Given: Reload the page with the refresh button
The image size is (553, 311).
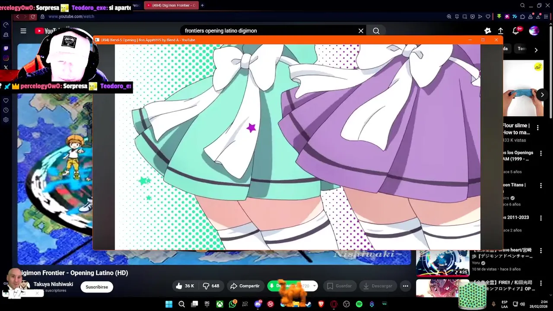Looking at the screenshot, I should pos(33,16).
